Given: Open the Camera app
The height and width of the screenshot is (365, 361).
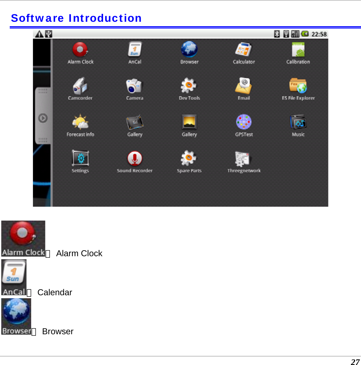Looking at the screenshot, I should [x=134, y=86].
